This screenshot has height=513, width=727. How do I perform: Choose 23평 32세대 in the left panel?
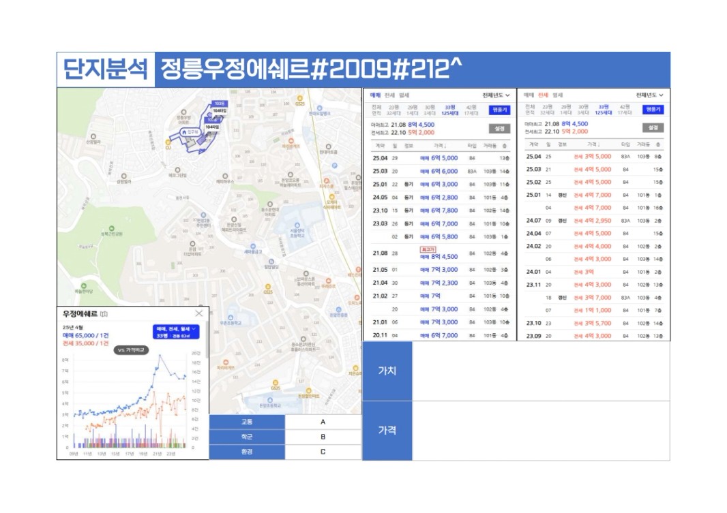394,110
